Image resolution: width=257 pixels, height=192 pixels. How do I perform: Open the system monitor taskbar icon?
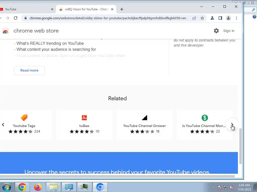(x=85, y=187)
